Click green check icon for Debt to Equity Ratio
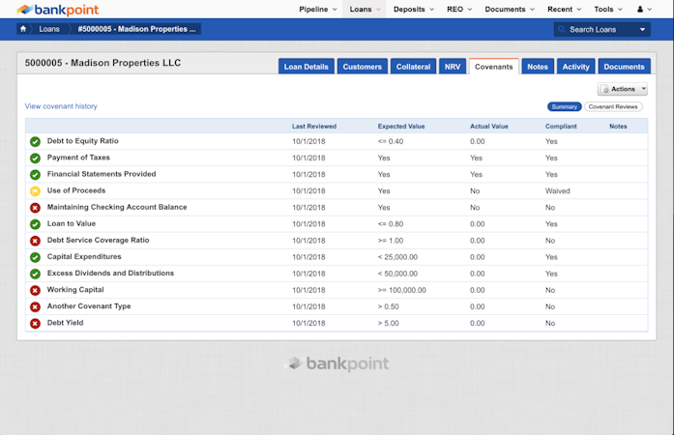The height and width of the screenshot is (435, 674). pyautogui.click(x=35, y=141)
